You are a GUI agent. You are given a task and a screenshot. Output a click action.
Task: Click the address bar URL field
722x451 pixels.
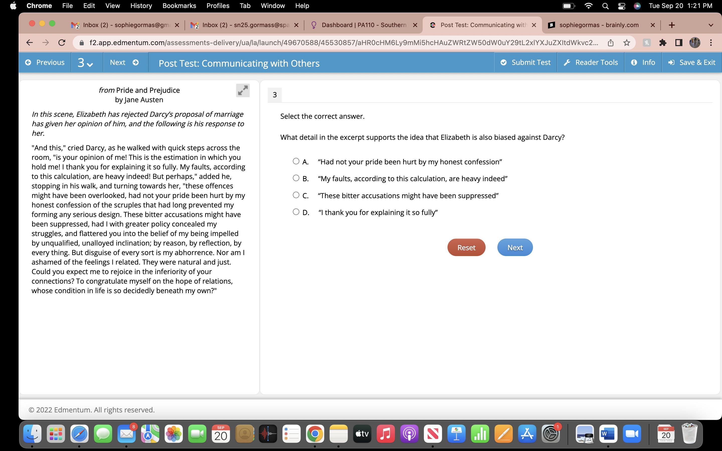point(343,43)
